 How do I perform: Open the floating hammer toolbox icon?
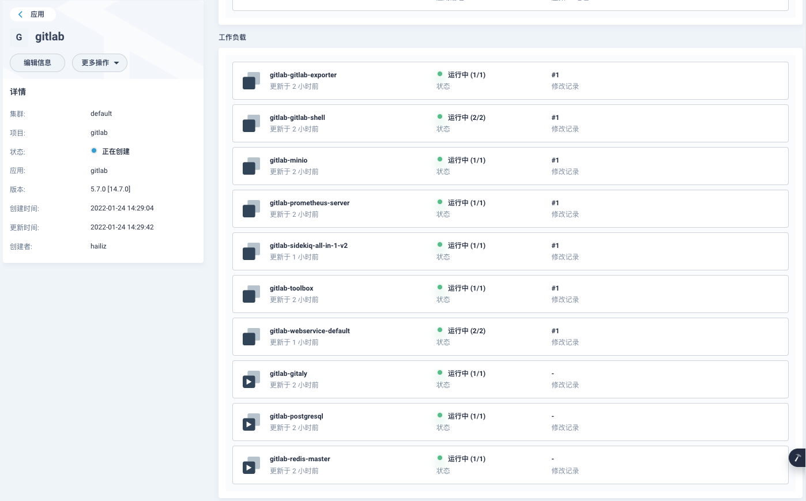coord(798,458)
